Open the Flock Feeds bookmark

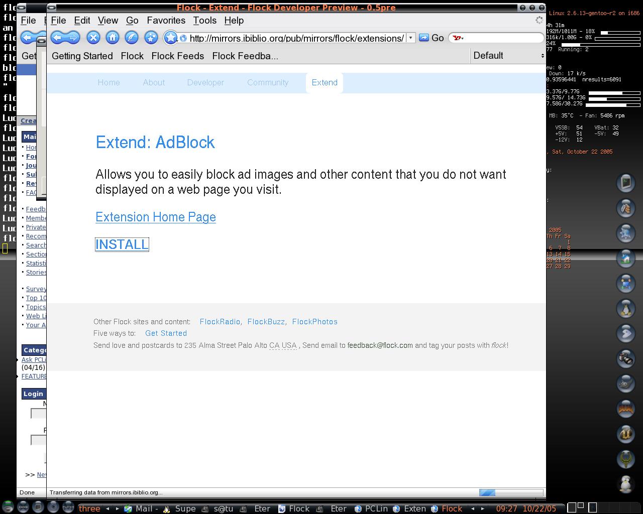178,56
